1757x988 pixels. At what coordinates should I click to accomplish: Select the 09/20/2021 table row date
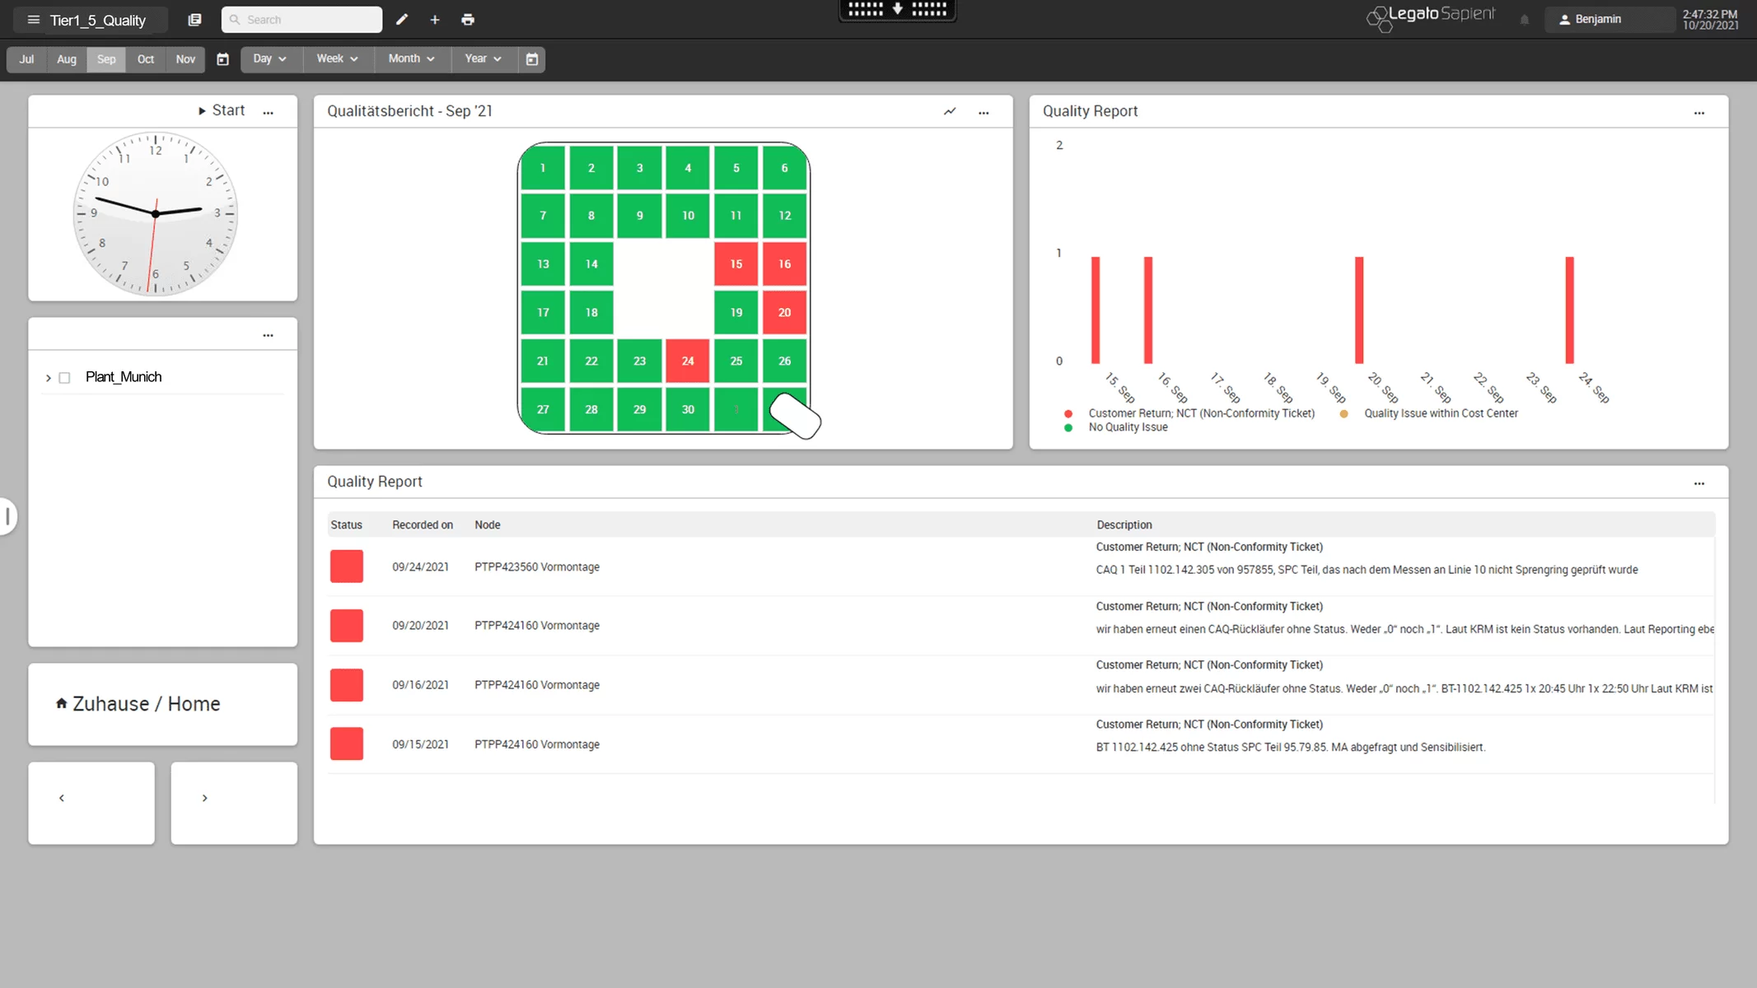[x=420, y=626]
